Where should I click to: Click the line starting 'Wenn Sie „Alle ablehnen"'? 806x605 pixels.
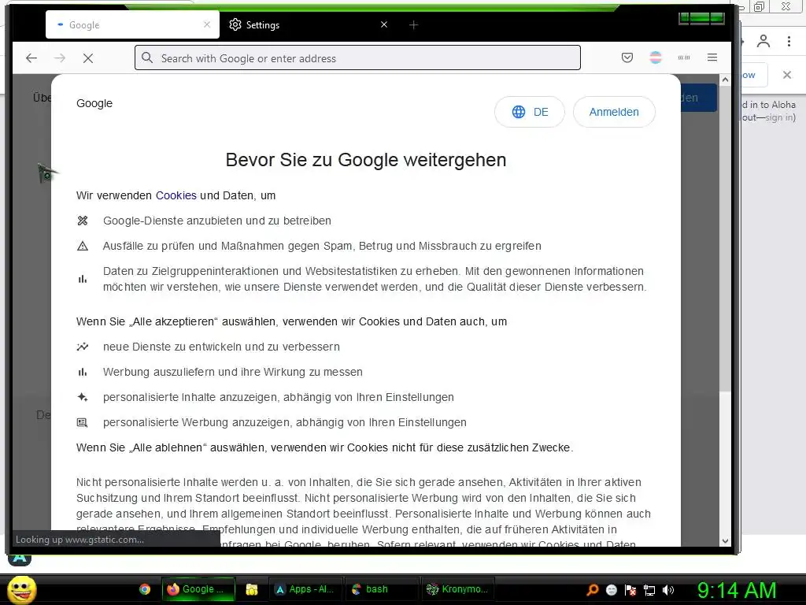point(324,447)
